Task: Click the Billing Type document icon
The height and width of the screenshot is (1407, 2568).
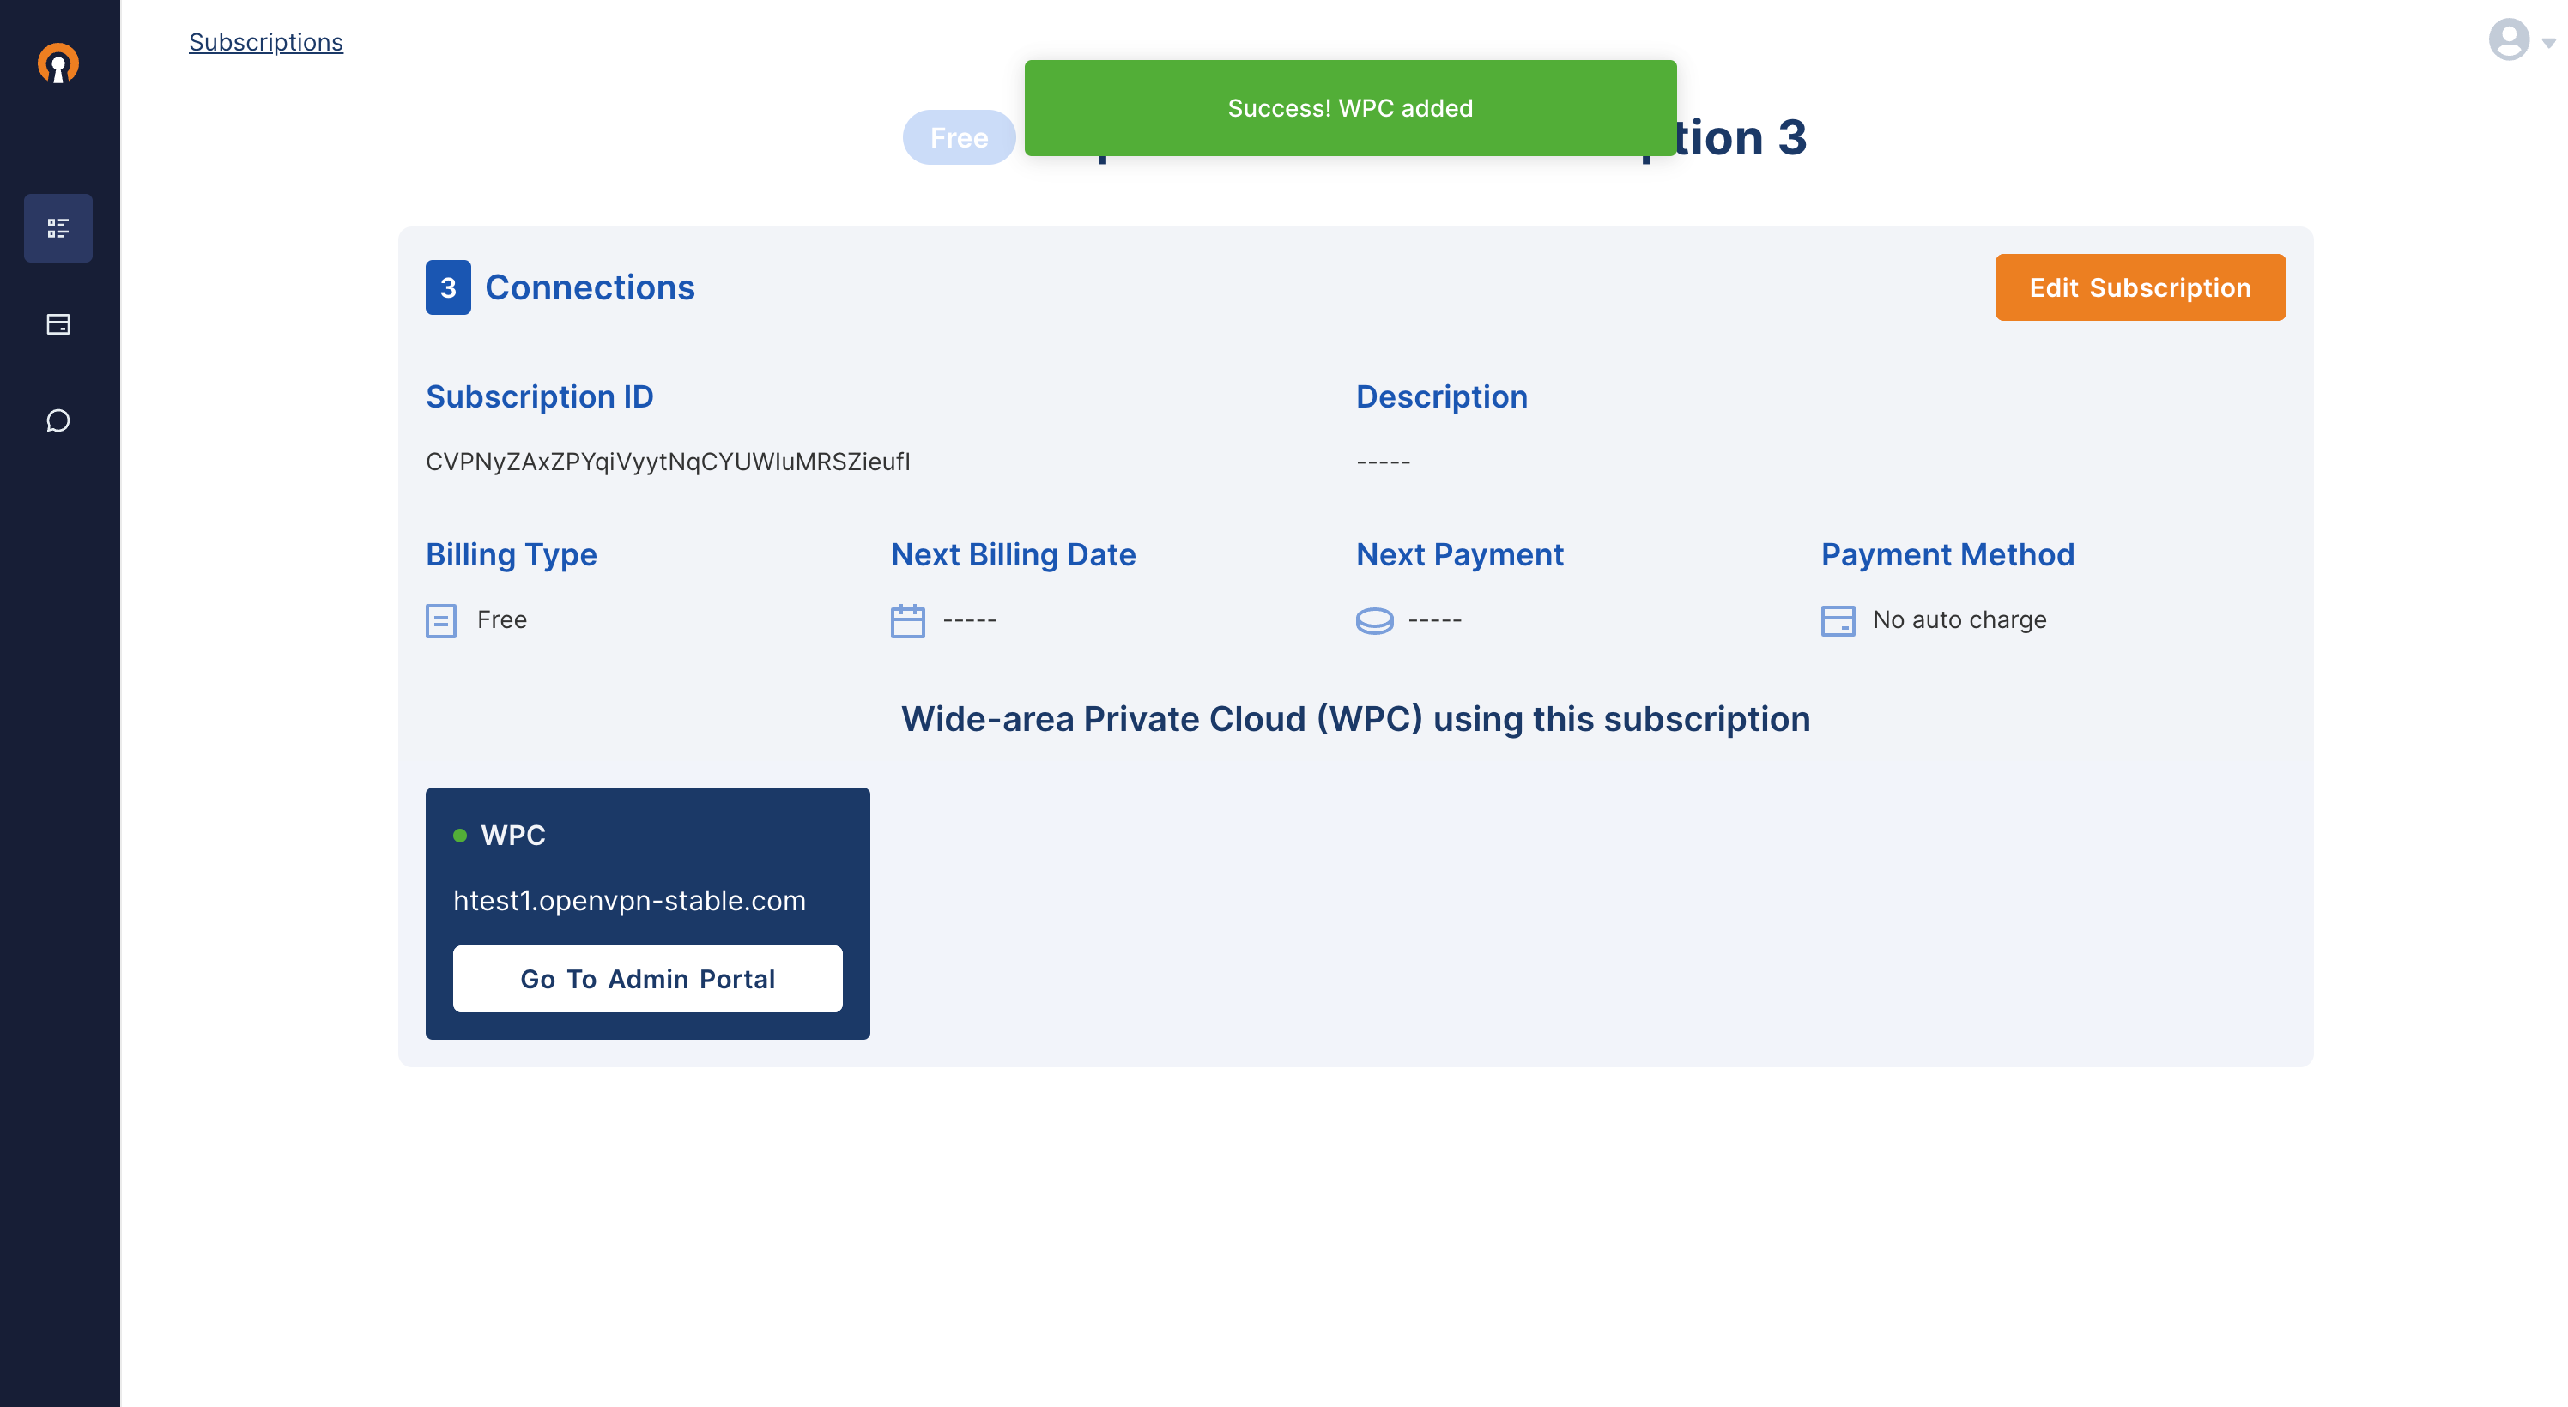Action: pos(440,621)
